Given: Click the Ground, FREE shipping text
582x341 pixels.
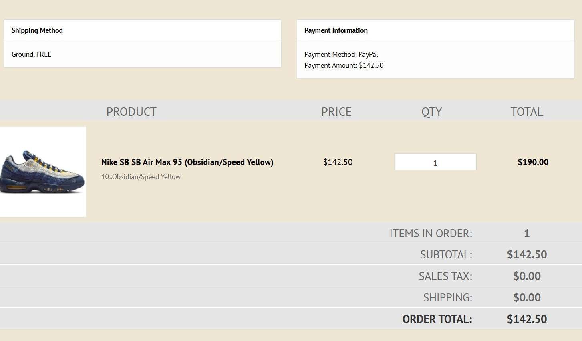Looking at the screenshot, I should (32, 54).
